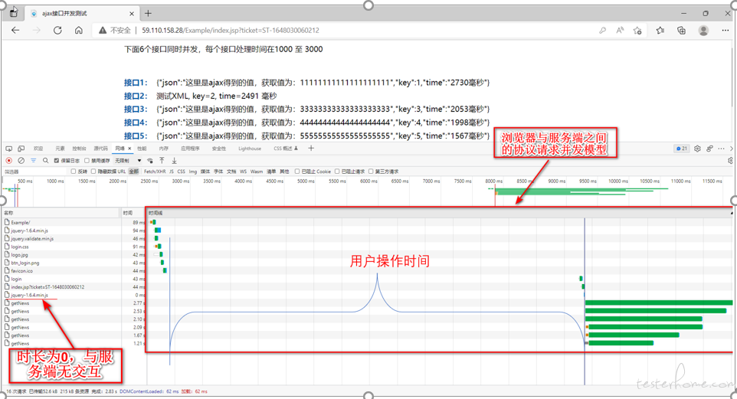
Task: Click the export HAR download arrow
Action: tap(174, 161)
